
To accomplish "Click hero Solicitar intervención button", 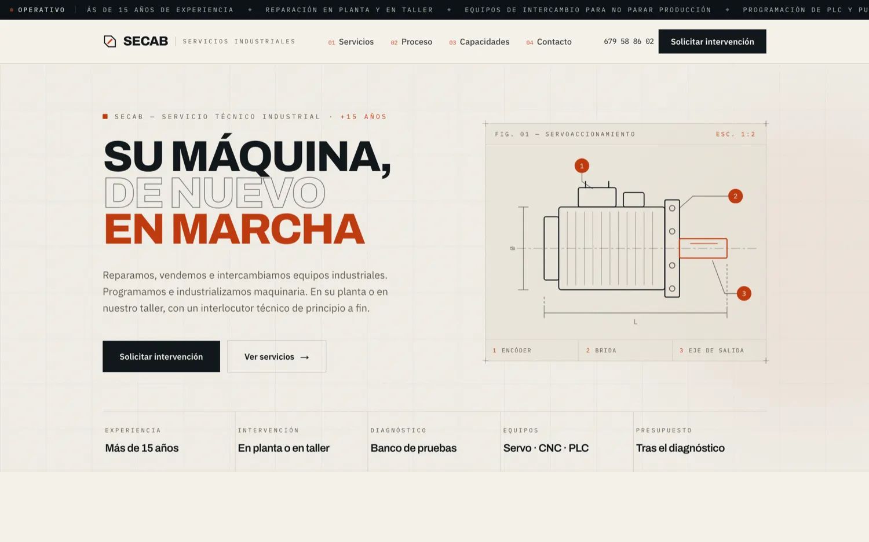I will click(x=161, y=356).
